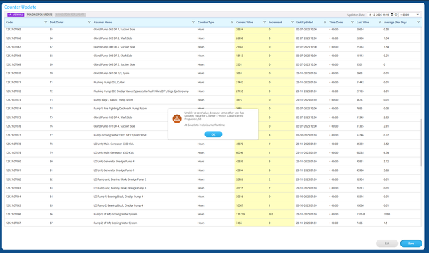Select Pump, Bilge / Ballast, Pump Room
The image size is (429, 253).
pyautogui.click(x=113, y=100)
